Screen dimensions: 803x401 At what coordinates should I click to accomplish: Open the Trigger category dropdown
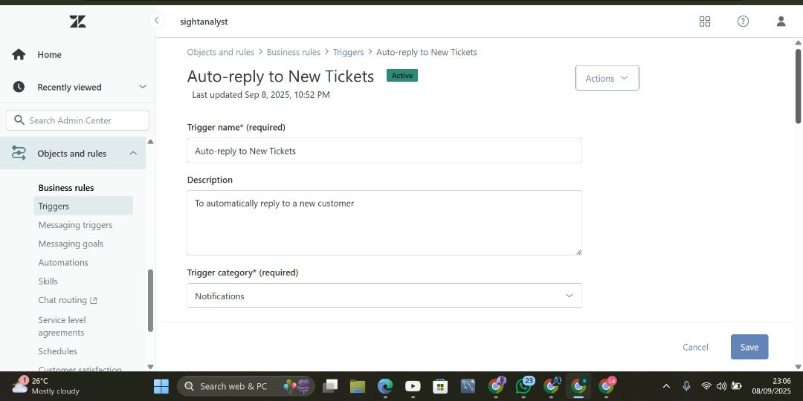(x=384, y=296)
